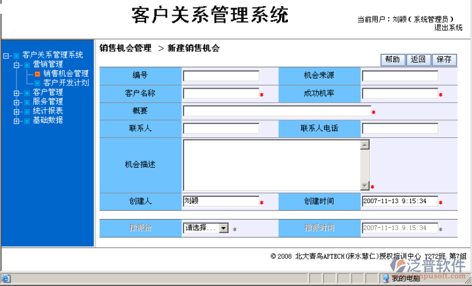The height and width of the screenshot is (286, 472).
Task: Open the 帮助 button
Action: [x=392, y=59]
